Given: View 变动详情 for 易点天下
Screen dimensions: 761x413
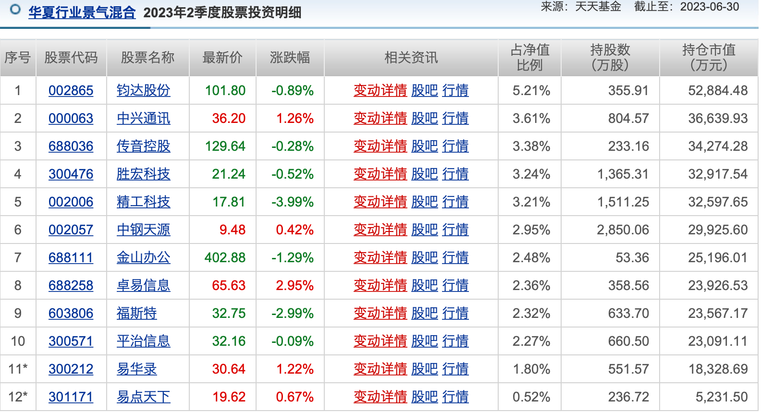Looking at the screenshot, I should 380,397.
